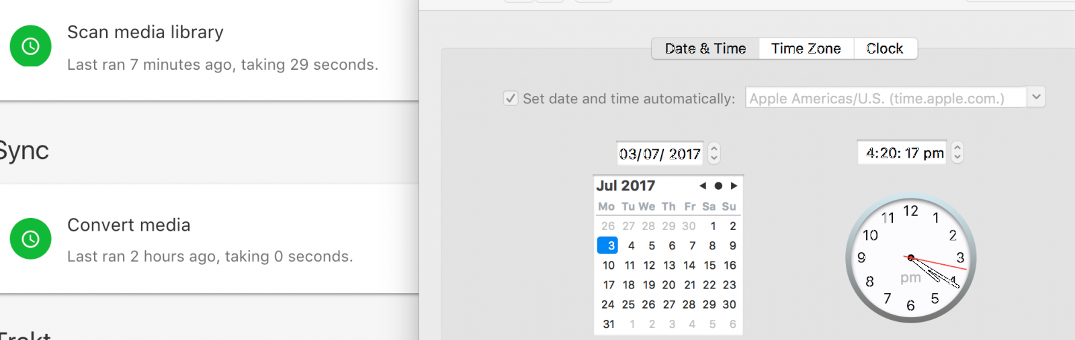Screen dimensions: 1075x340
Task: Select July 3 in the calendar
Action: click(x=608, y=245)
